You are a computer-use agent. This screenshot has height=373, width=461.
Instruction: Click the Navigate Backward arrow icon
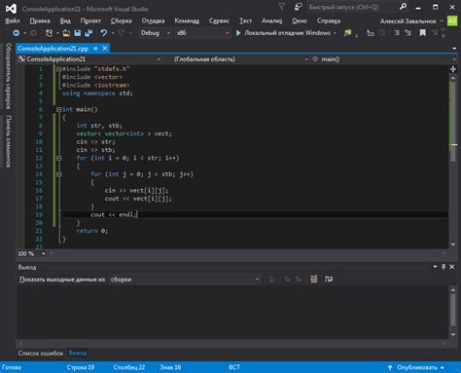[x=16, y=33]
